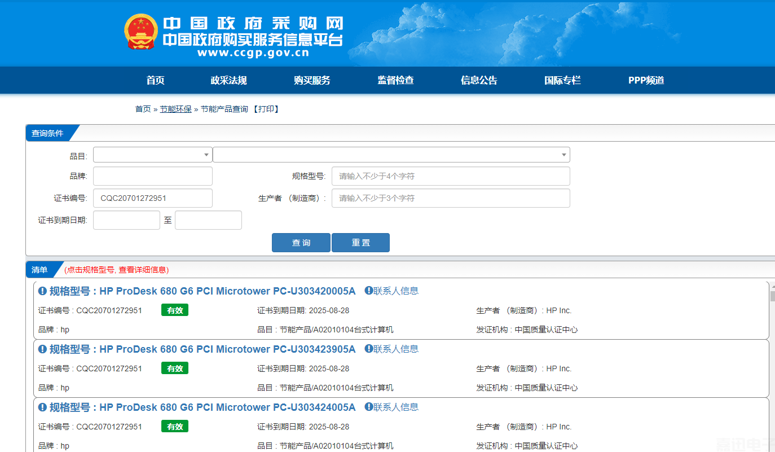Click the 有效 badge for model PC-U303424005A
Image resolution: width=775 pixels, height=452 pixels.
pyautogui.click(x=175, y=427)
